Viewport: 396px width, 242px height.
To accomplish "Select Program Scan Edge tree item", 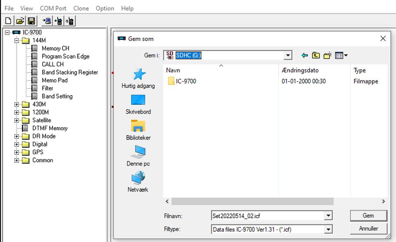I will [66, 56].
